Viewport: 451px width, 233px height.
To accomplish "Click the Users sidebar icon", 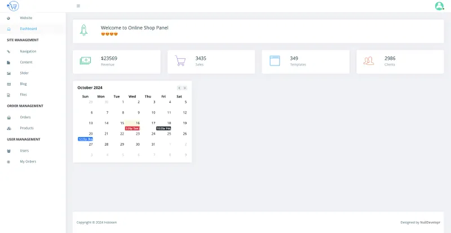I will pos(8,151).
